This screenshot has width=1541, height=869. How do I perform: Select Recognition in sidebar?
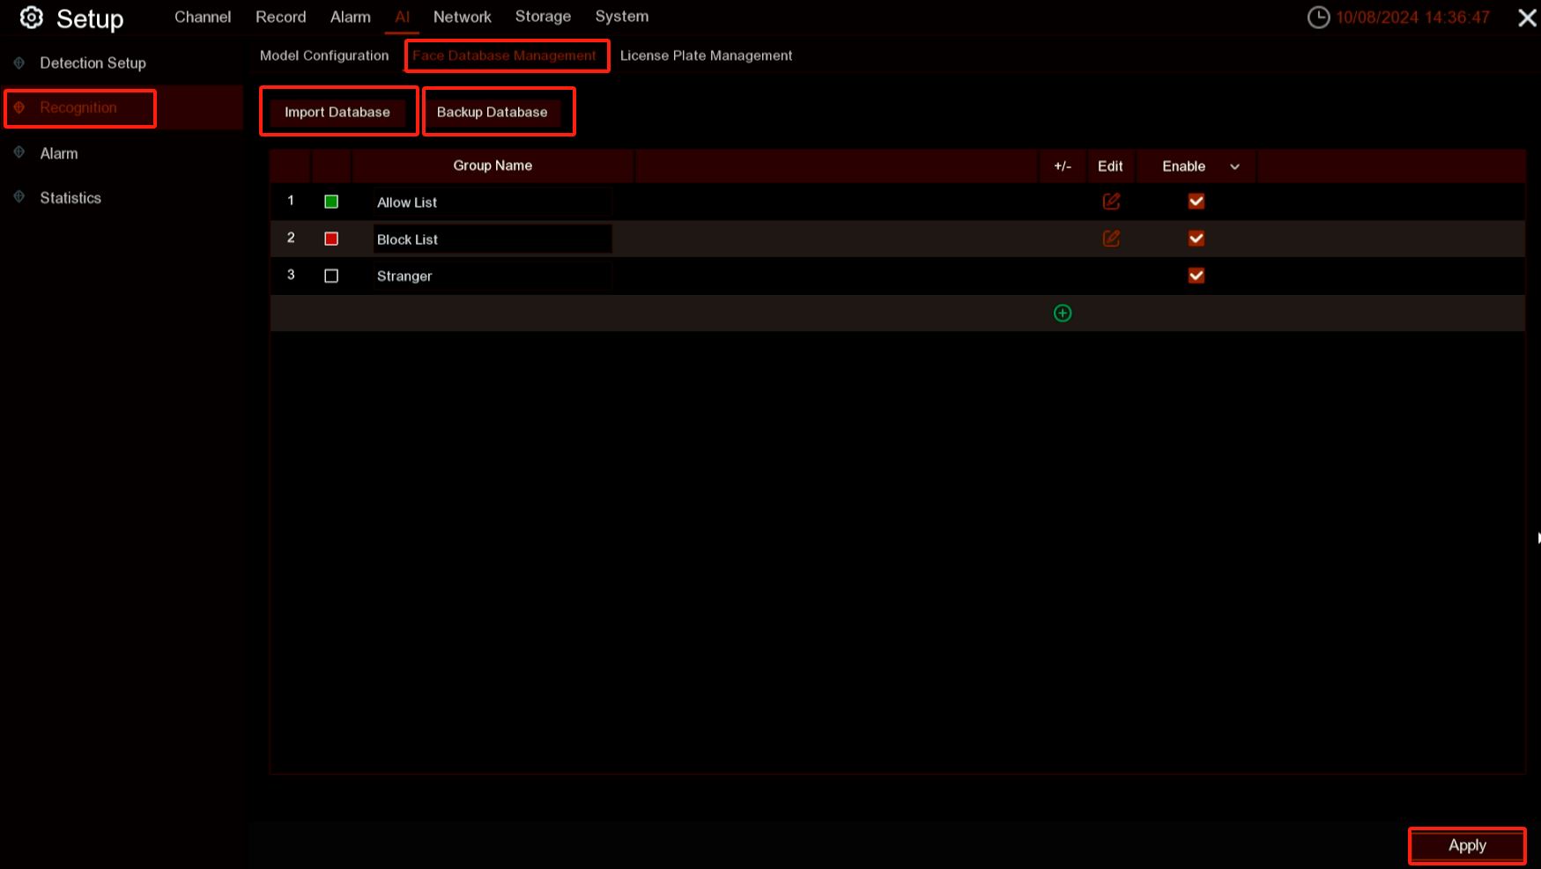pyautogui.click(x=78, y=107)
